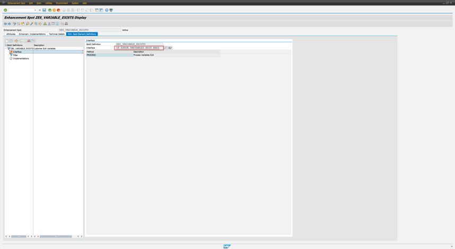Click the pencil icon beside Interface field
The height and width of the screenshot is (249, 455).
166,48
